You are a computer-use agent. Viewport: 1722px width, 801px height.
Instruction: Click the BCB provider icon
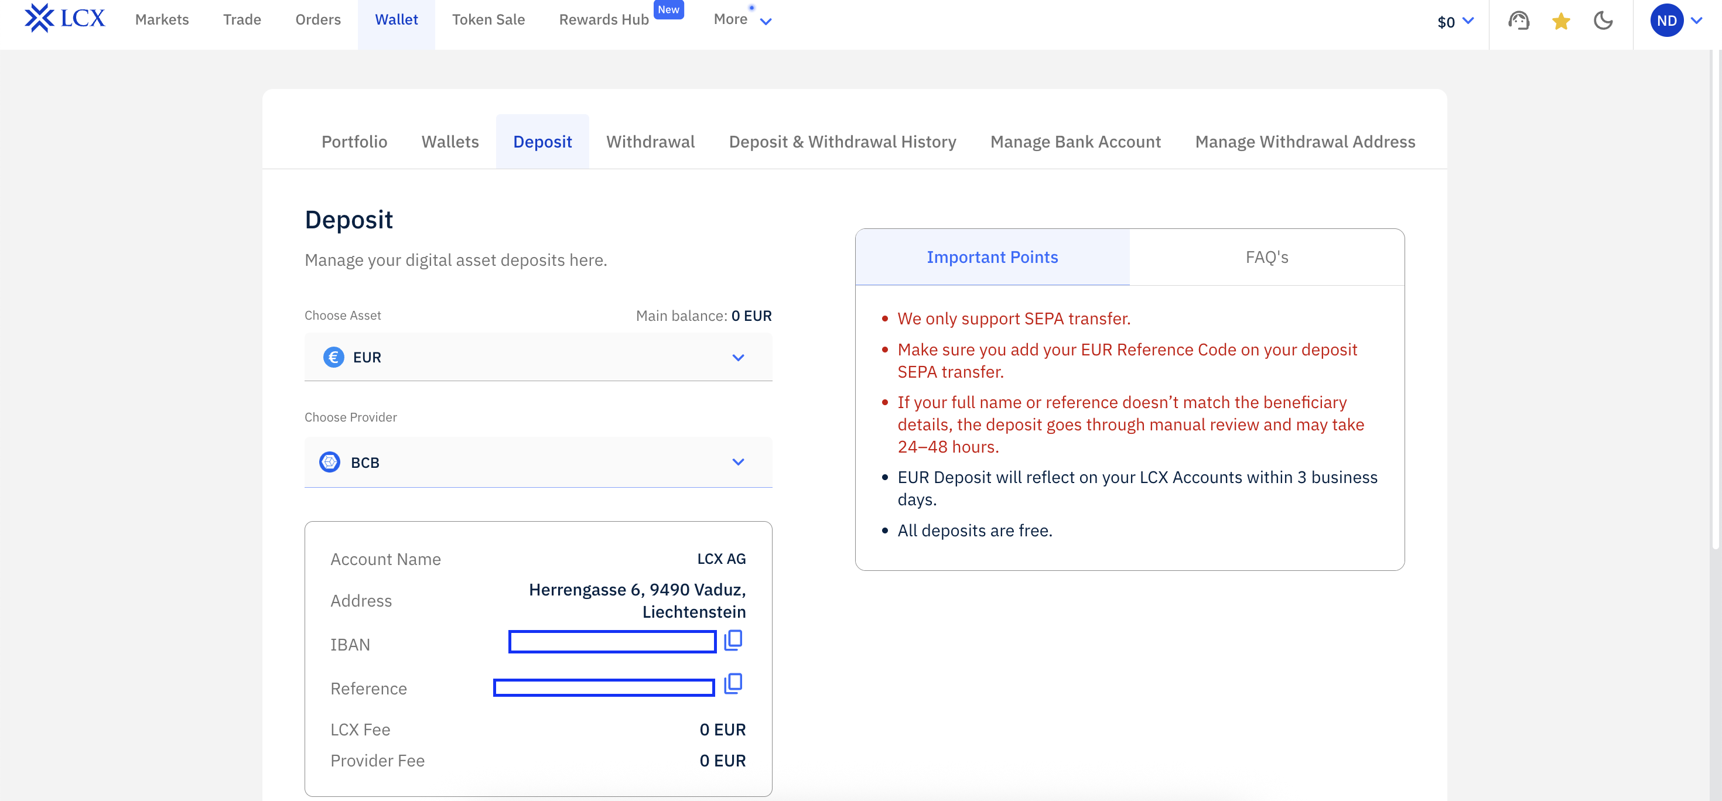click(330, 463)
